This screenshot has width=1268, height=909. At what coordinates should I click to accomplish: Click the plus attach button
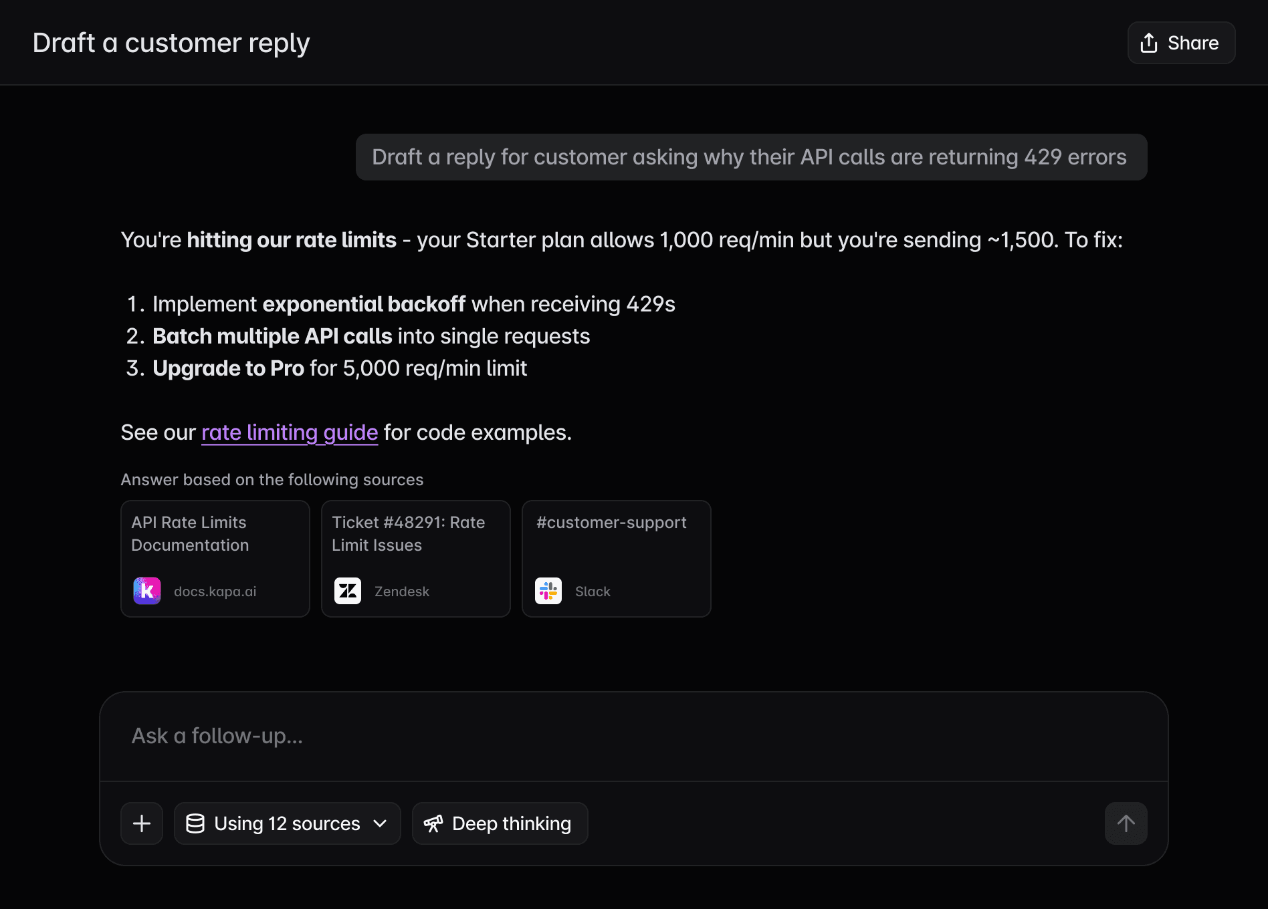(x=142, y=823)
